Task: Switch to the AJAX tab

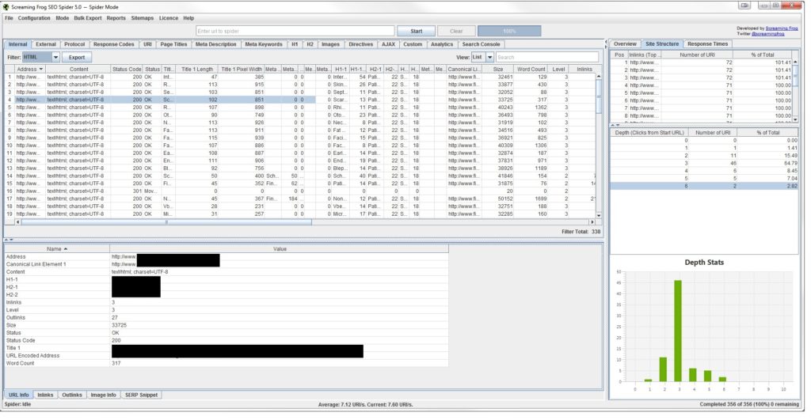Action: point(388,44)
